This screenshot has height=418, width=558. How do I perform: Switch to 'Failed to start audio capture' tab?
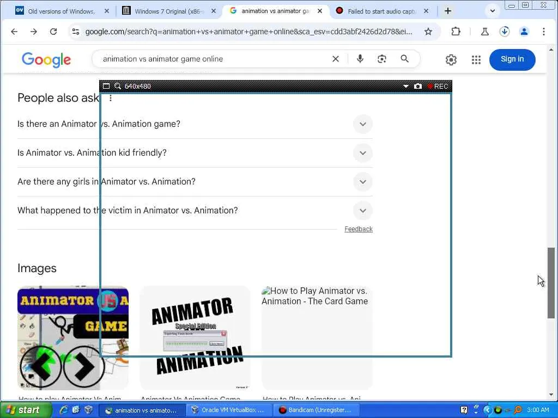pos(381,11)
